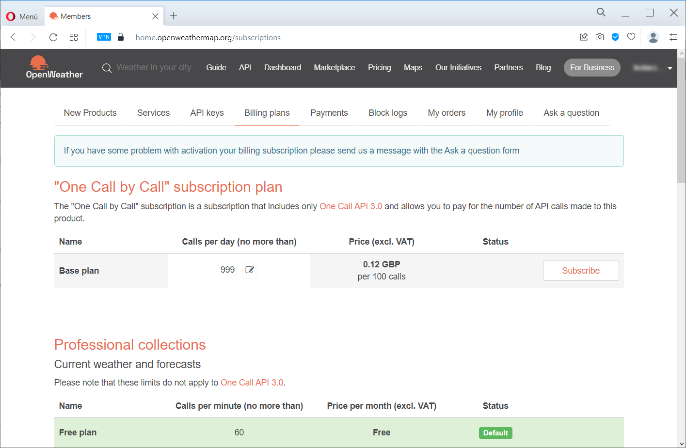Click the browser forward arrow
This screenshot has height=448, width=686.
(33, 37)
